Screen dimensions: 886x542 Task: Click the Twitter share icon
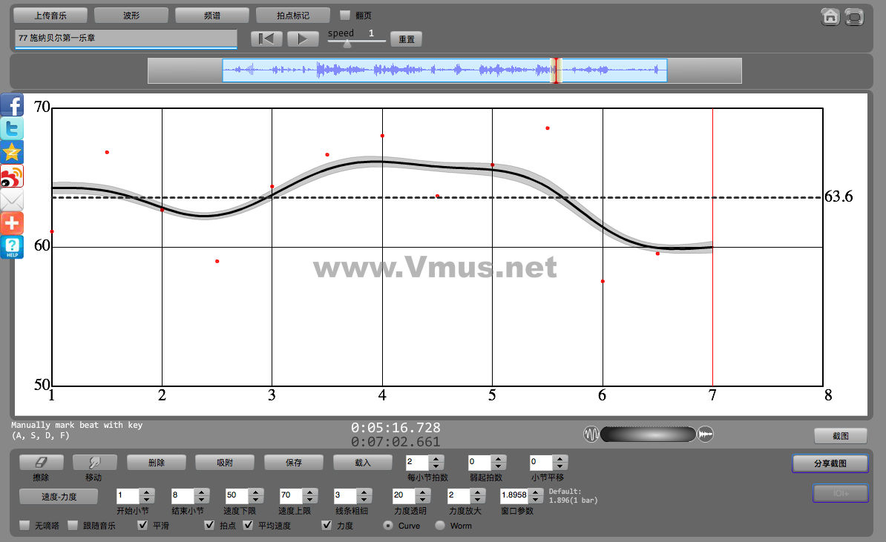tap(12, 128)
